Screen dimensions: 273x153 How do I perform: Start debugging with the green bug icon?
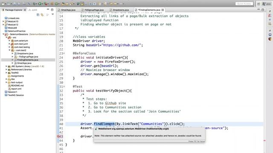tap(34, 4)
